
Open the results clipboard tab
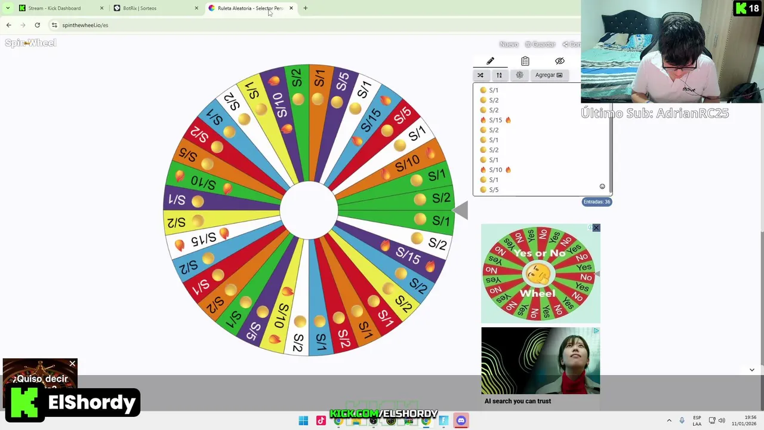tap(525, 61)
